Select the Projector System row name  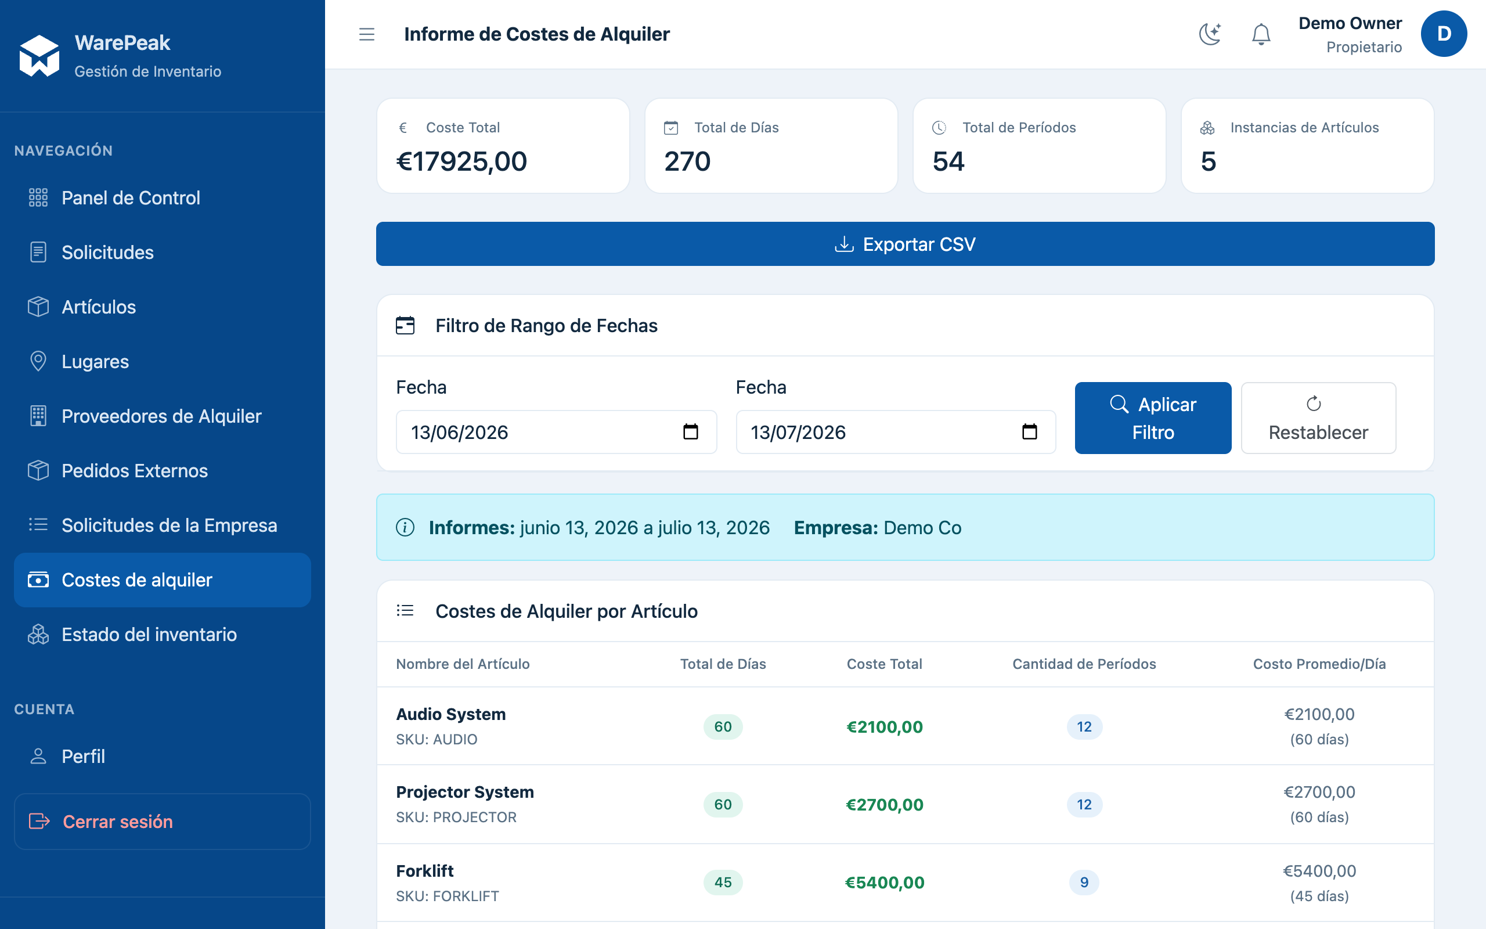[x=465, y=792]
